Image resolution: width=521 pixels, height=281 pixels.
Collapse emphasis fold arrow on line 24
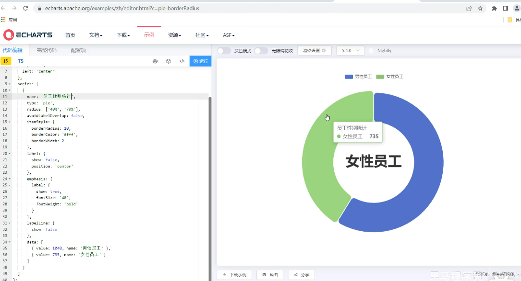tap(10, 179)
